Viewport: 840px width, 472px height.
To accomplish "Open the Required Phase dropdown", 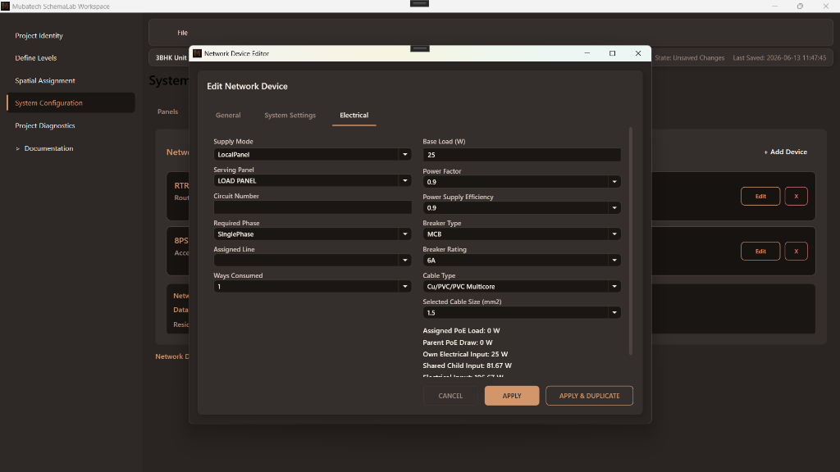I will 313,234.
